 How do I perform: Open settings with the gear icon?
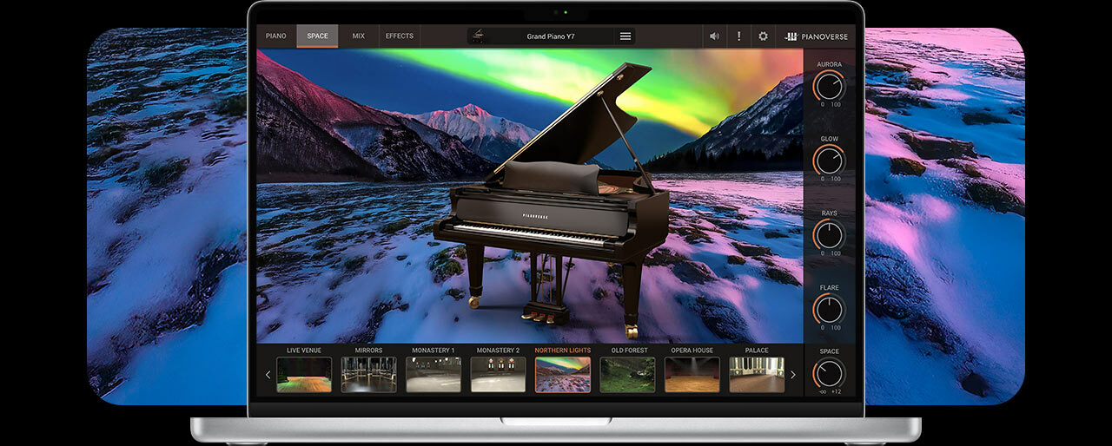click(x=763, y=36)
